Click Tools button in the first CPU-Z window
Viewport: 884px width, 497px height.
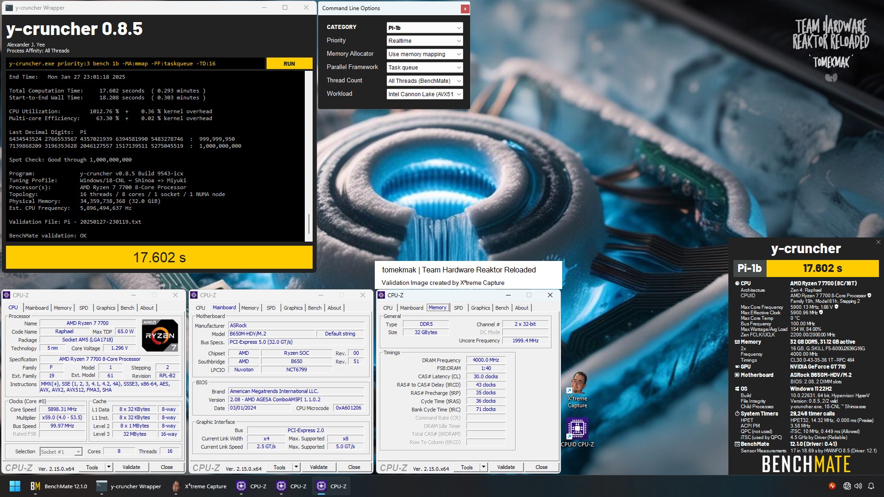(x=92, y=467)
